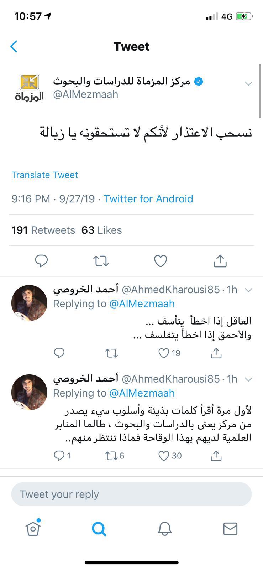Image resolution: width=263 pixels, height=570 pixels.
Task: Like the main AlMezmaah tweet
Action: [161, 261]
